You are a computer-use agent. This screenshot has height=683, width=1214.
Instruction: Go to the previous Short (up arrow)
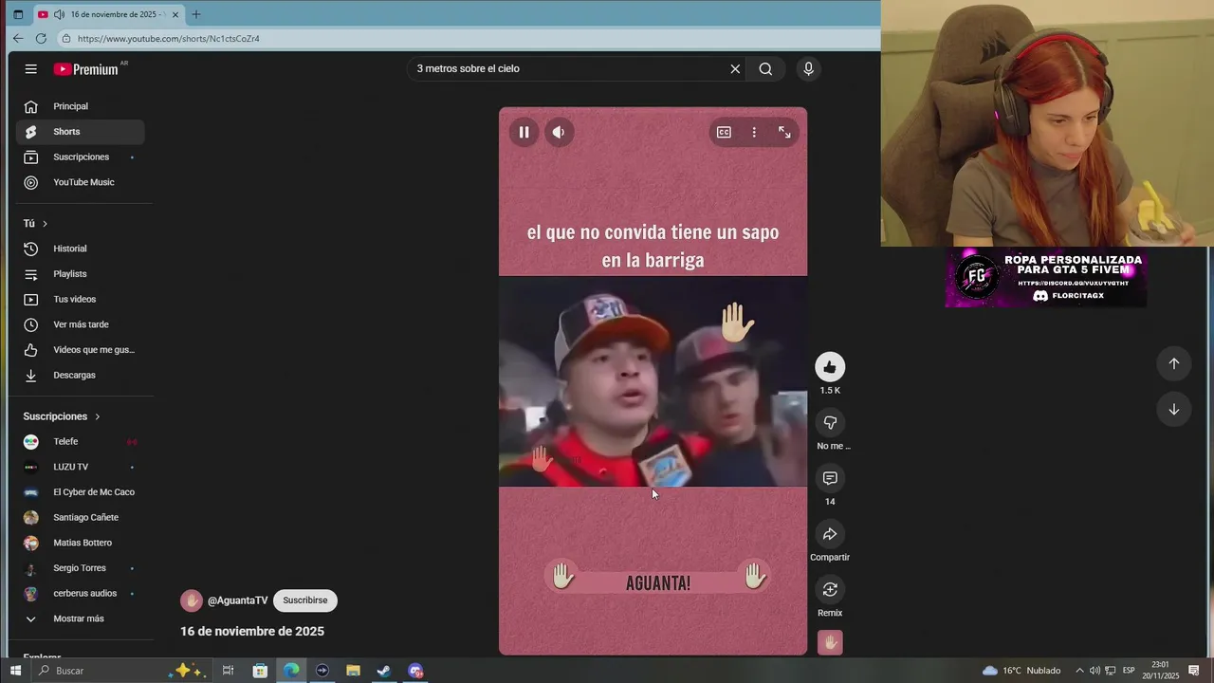pyautogui.click(x=1173, y=363)
